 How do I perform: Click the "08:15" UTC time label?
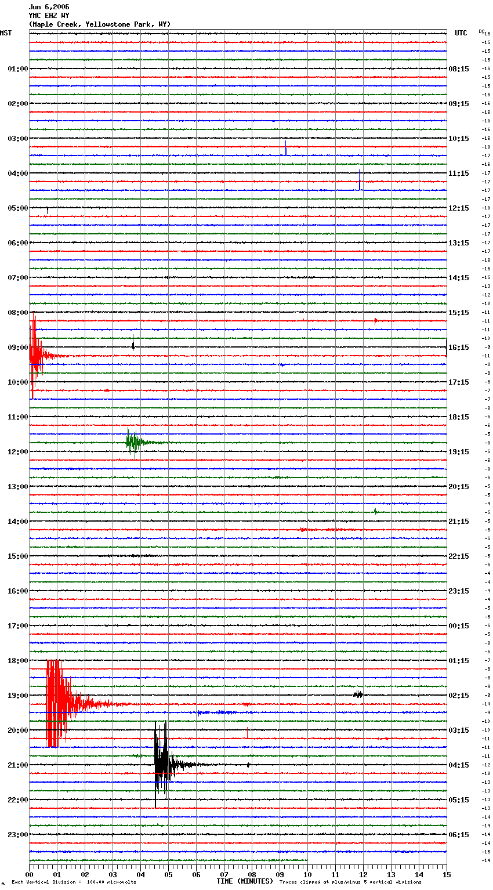pyautogui.click(x=459, y=69)
